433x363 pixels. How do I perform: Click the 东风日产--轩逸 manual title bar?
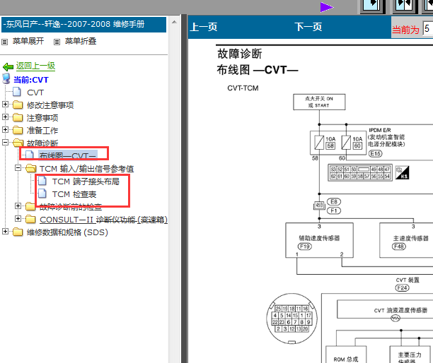83,25
